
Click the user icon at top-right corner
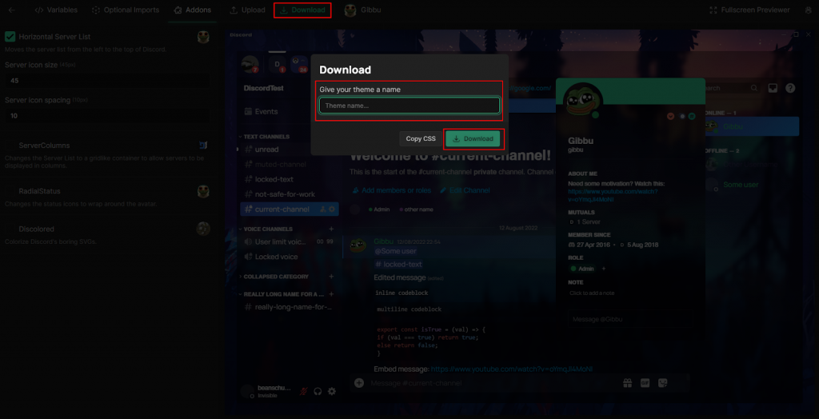click(x=809, y=10)
